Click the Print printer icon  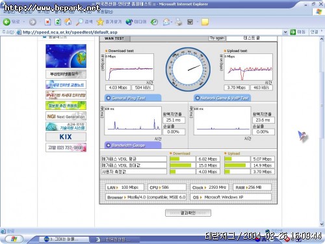point(179,22)
